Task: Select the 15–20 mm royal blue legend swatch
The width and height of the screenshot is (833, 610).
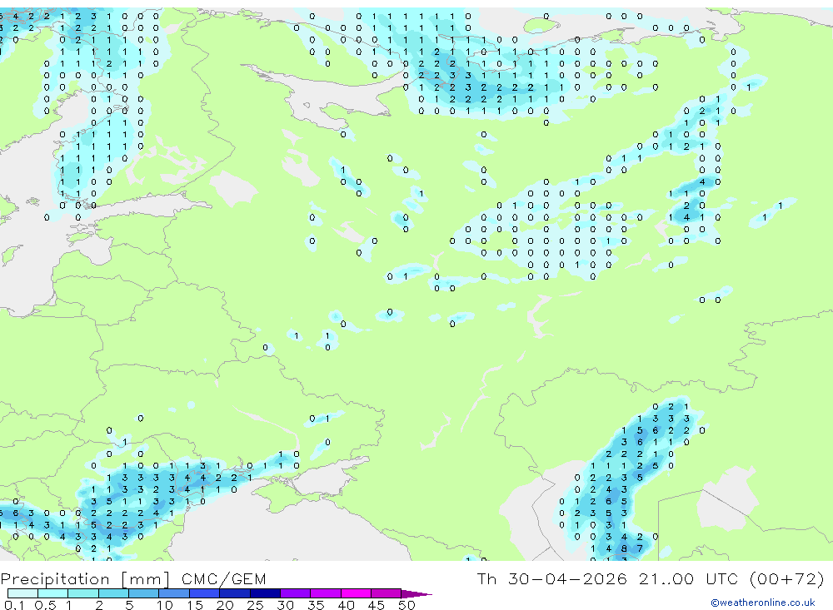Action: [x=205, y=593]
